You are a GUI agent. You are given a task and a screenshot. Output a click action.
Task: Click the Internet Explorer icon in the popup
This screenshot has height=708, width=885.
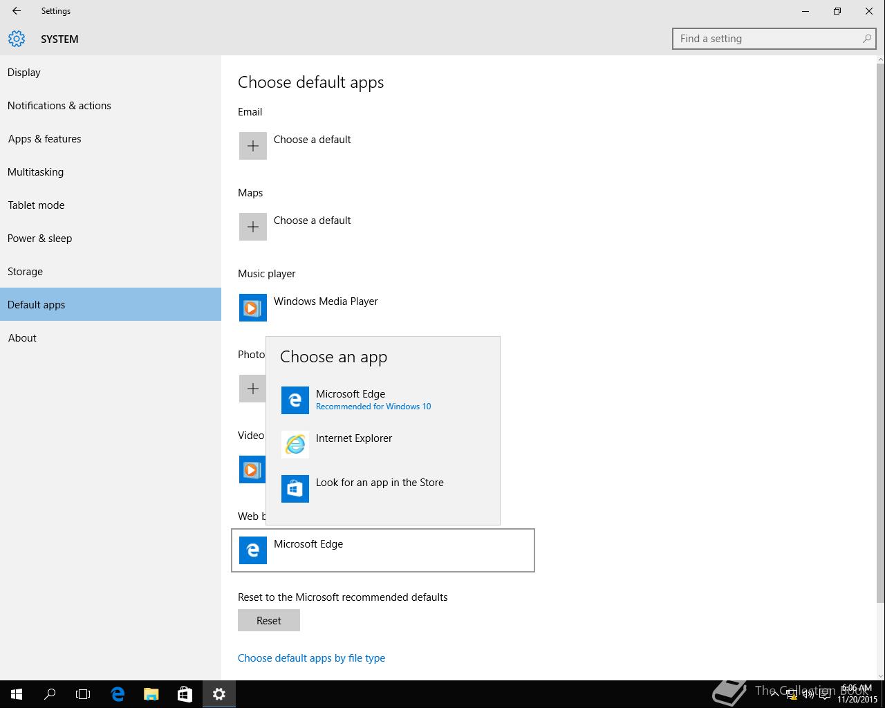tap(295, 445)
